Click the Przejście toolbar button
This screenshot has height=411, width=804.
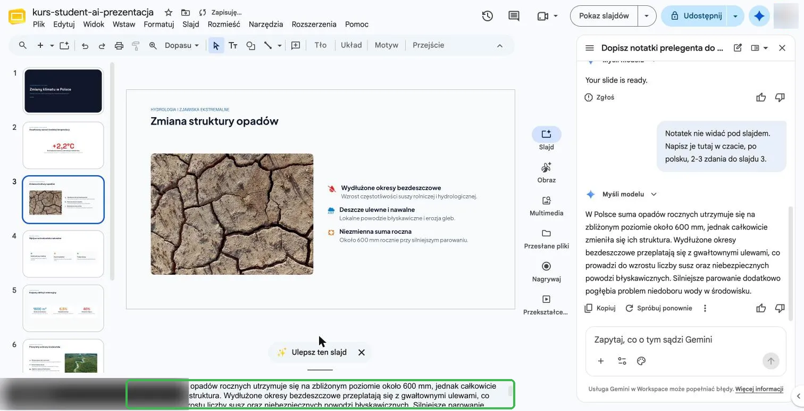428,45
